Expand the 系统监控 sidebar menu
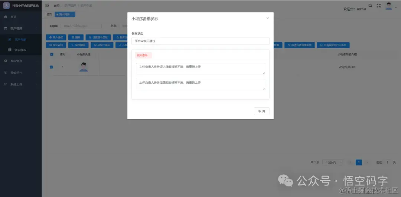This screenshot has width=401, height=197. point(21,73)
